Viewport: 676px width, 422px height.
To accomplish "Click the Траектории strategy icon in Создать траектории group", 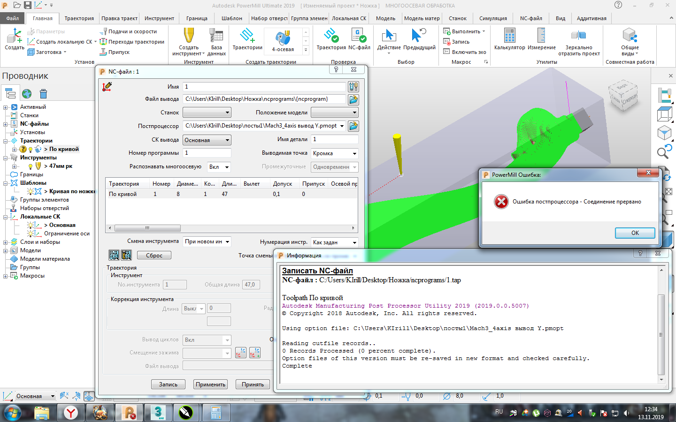I will [247, 38].
